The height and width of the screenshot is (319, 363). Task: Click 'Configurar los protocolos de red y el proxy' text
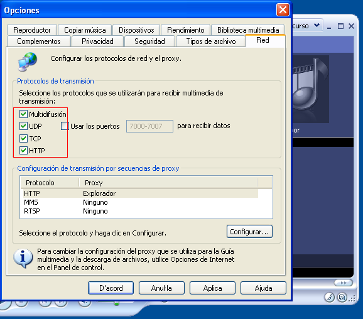pyautogui.click(x=116, y=58)
